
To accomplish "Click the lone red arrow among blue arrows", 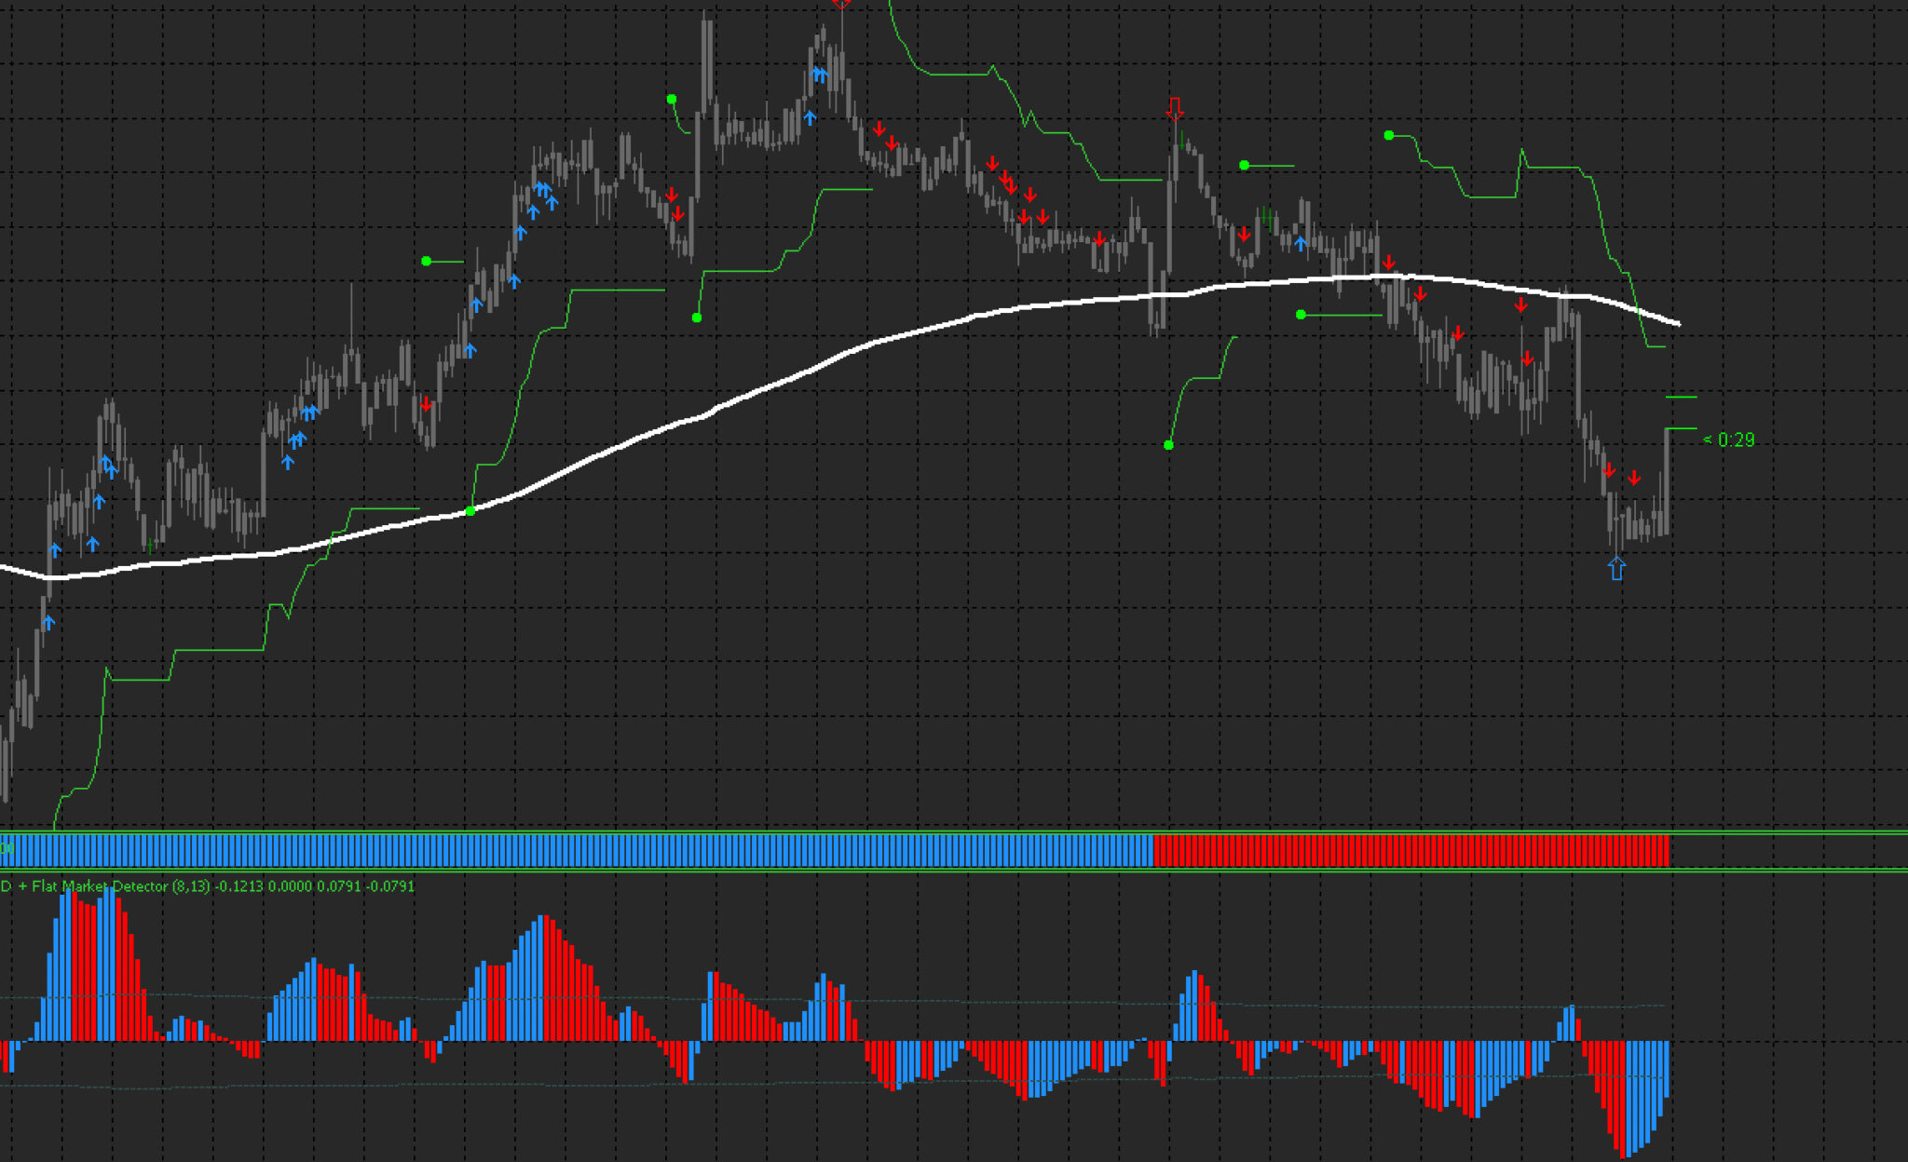I will point(426,404).
